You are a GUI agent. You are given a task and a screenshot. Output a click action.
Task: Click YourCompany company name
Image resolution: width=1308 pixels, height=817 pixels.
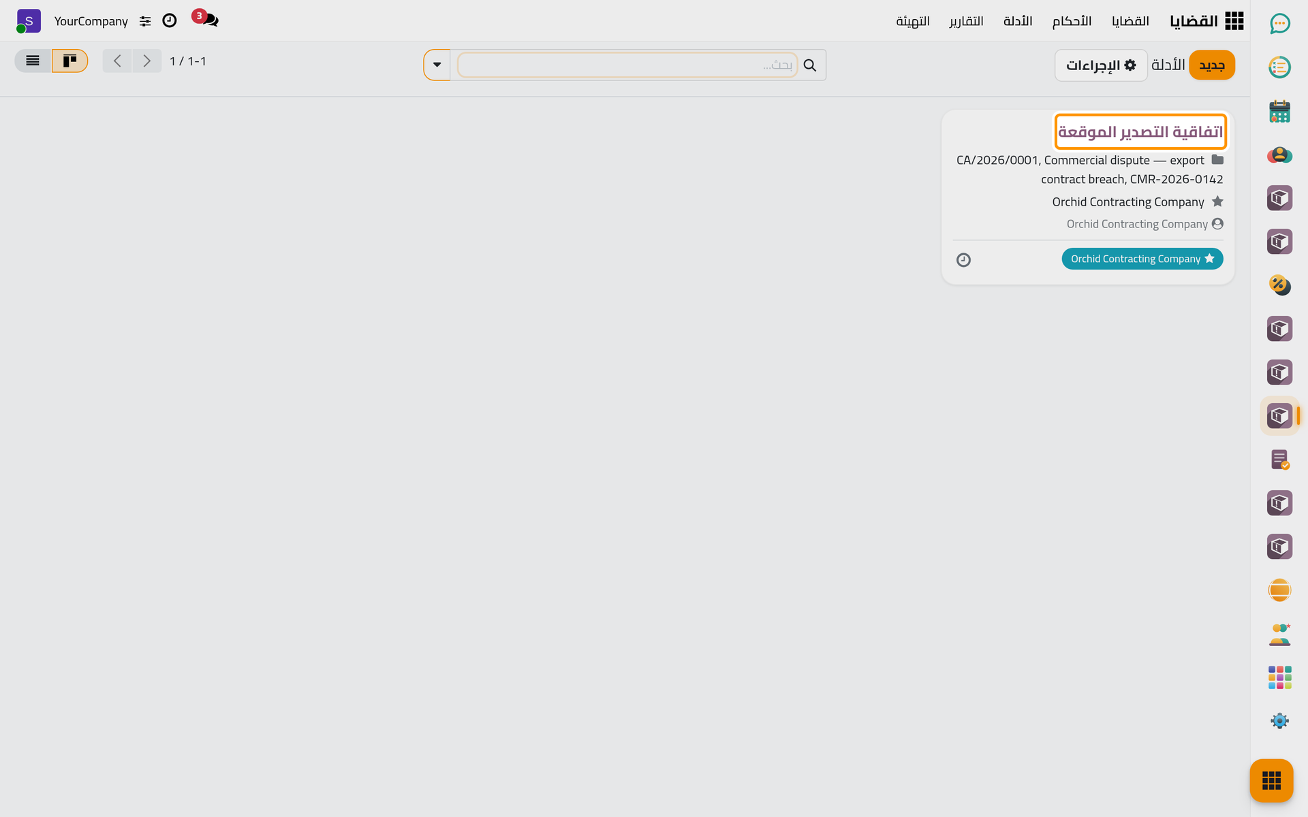91,21
